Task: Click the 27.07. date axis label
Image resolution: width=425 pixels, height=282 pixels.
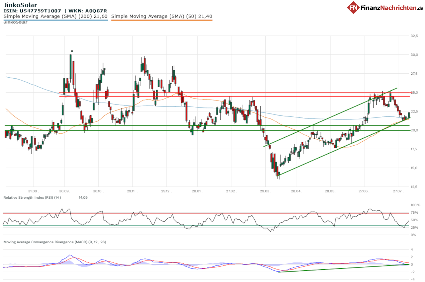Action: 398,191
